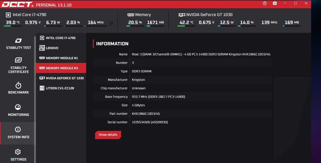Click the Size value 4 GBytes
This screenshot has width=321, height=163.
pos(138,105)
